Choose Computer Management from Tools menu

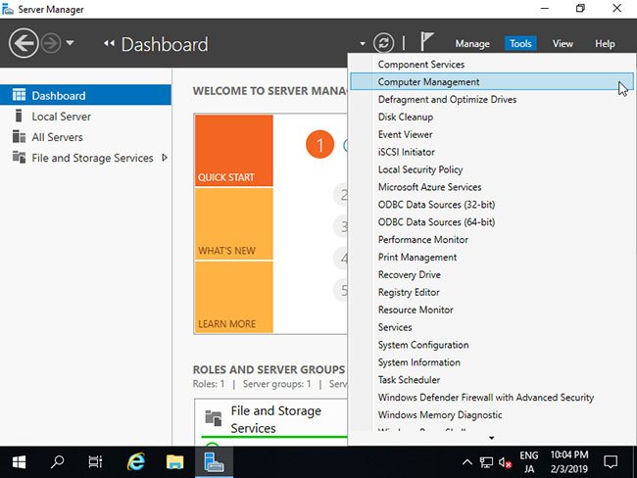point(492,81)
